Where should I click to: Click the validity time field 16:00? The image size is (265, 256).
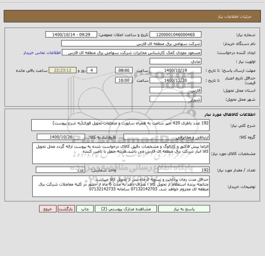coord(124,80)
